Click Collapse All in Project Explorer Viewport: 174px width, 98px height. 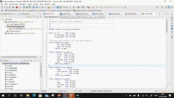[x=27, y=17]
